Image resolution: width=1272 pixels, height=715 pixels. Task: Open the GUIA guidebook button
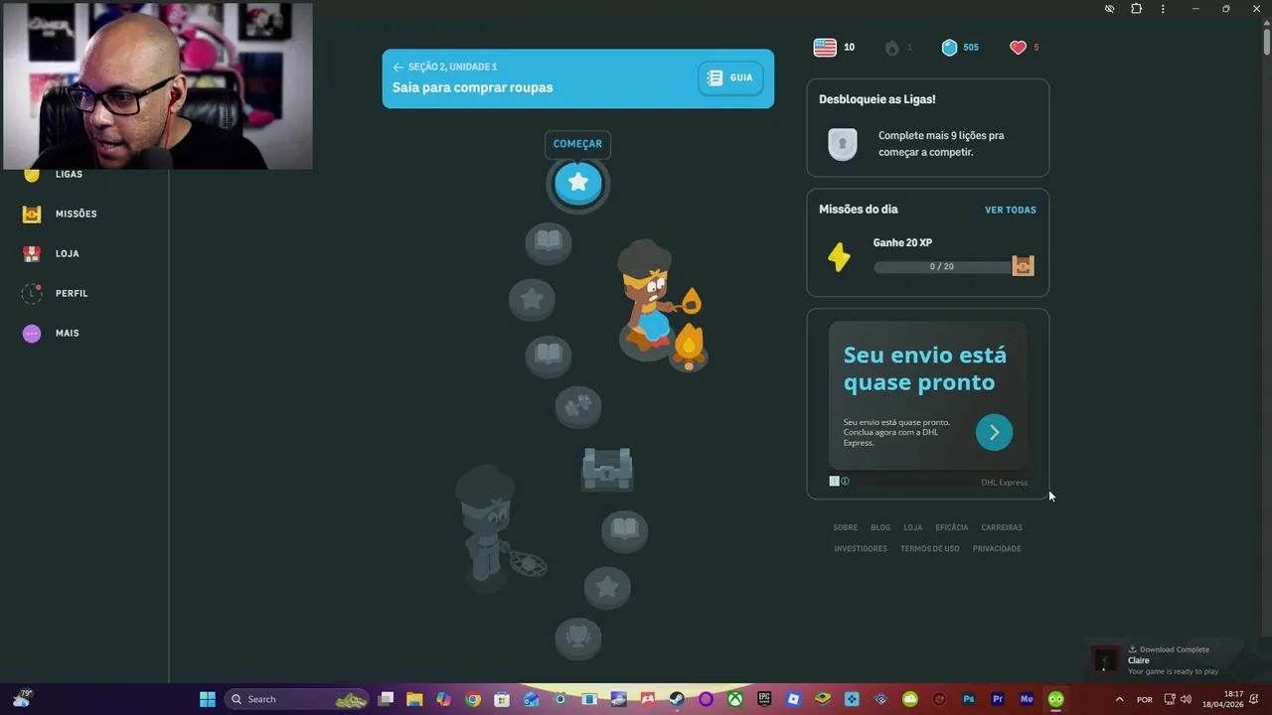coord(730,77)
